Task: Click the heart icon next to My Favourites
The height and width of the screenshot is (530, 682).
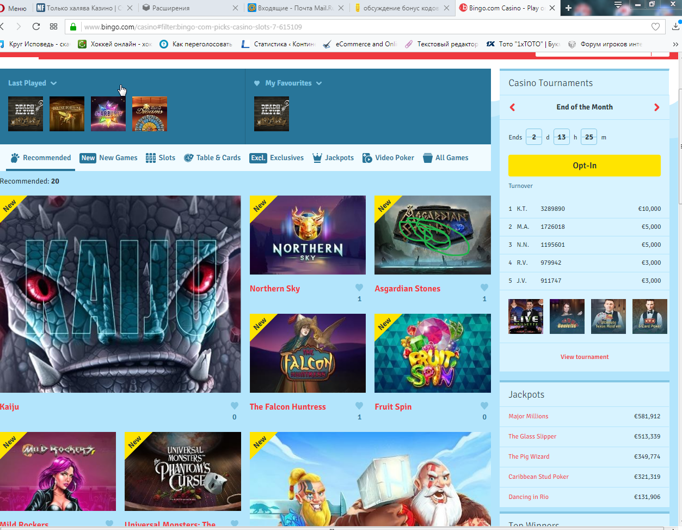Action: (257, 83)
